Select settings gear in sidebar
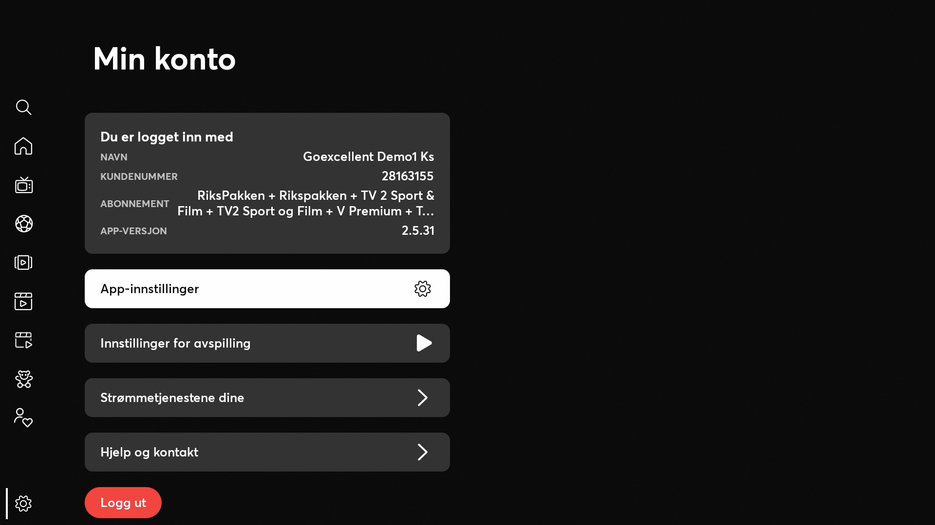The height and width of the screenshot is (525, 935). click(23, 504)
